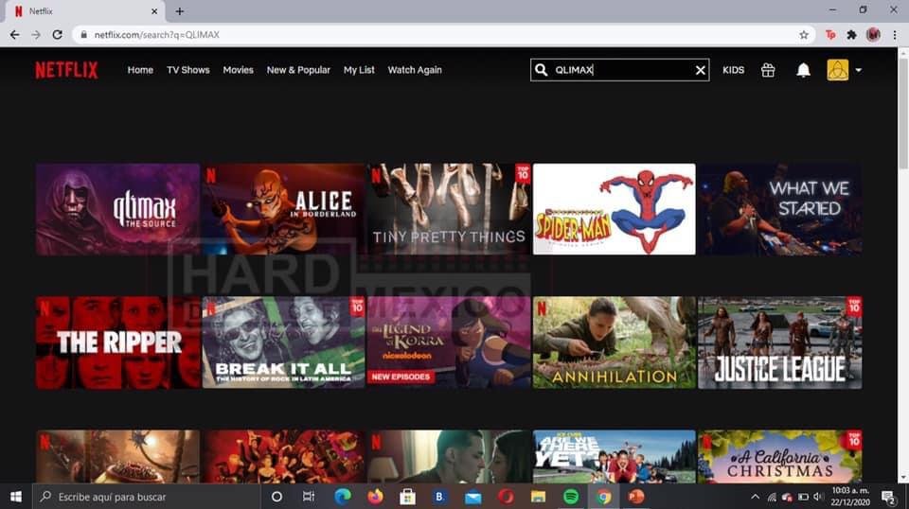Open A California Christmas title
The image size is (909, 509).
click(779, 456)
